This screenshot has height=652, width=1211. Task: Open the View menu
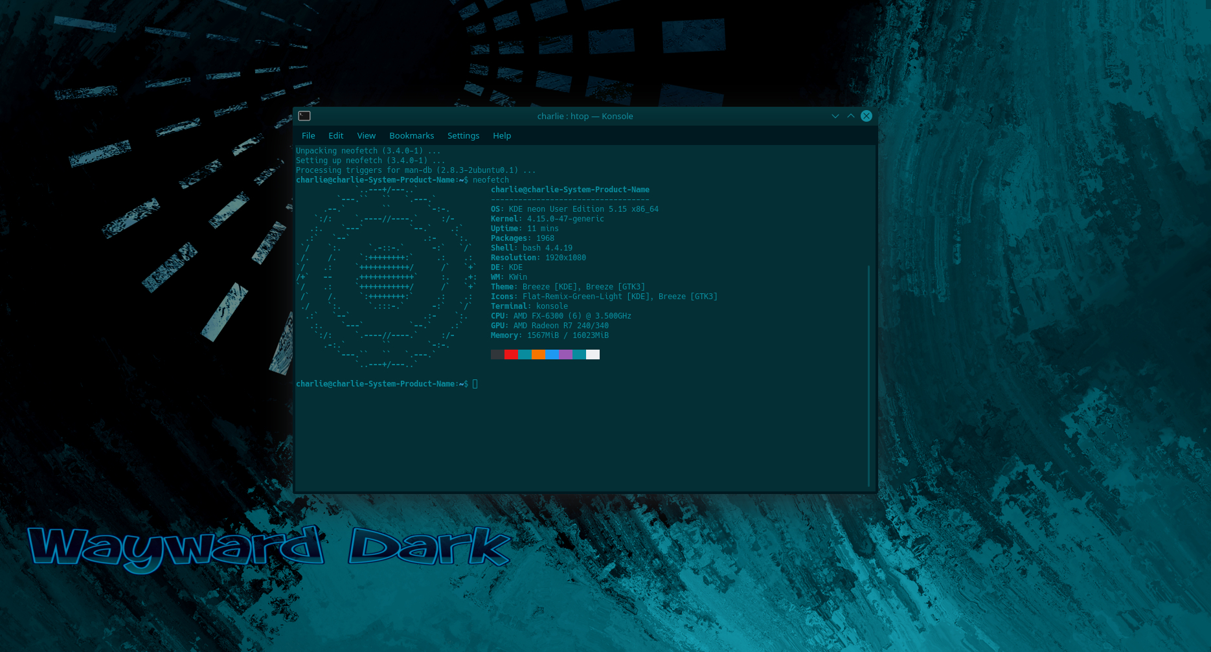coord(366,135)
